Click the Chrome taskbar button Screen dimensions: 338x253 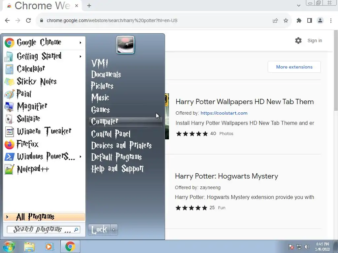[70, 246]
